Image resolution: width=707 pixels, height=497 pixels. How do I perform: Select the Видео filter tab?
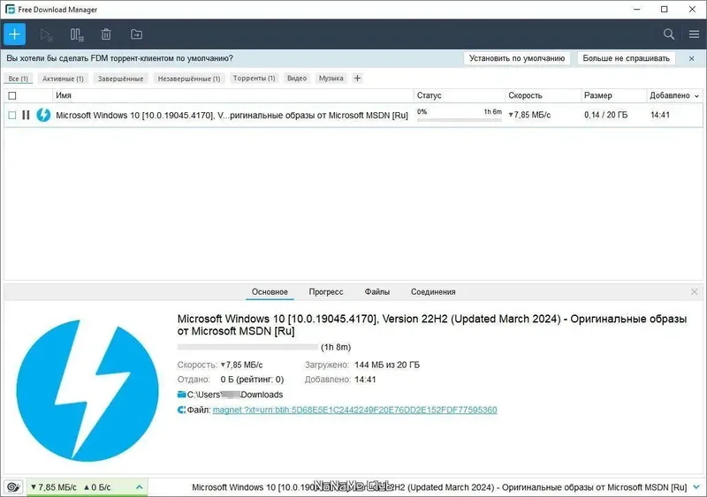click(297, 79)
